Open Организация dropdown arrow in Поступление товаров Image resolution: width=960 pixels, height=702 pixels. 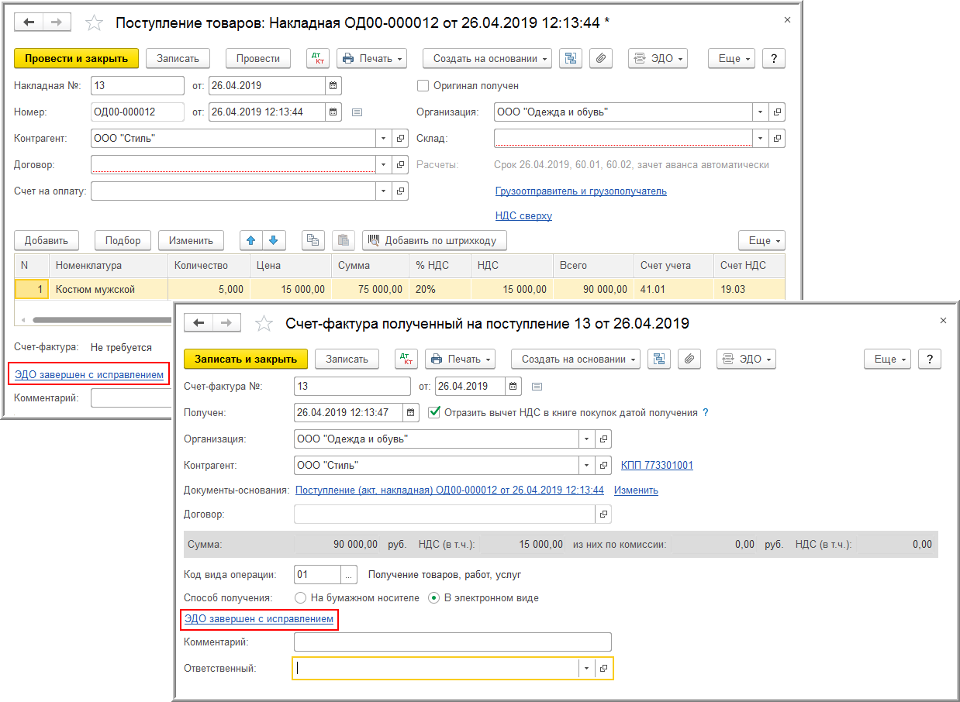coord(761,112)
